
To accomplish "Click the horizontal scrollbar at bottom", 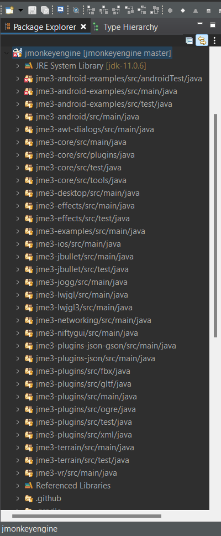I will coord(86,516).
